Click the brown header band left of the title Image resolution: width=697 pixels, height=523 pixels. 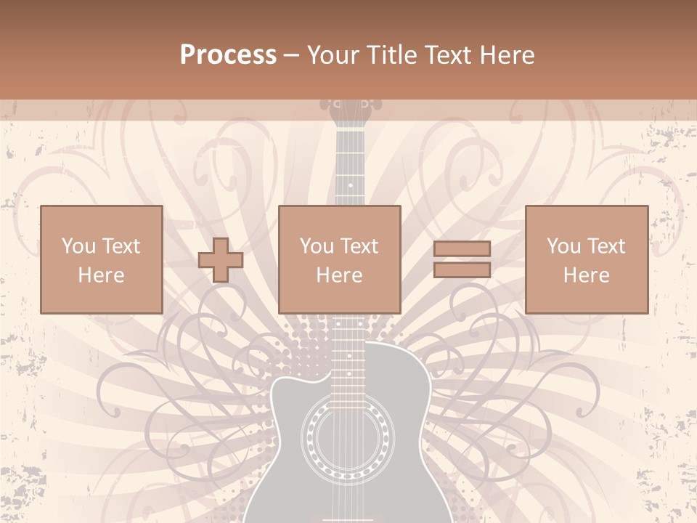tap(87, 54)
